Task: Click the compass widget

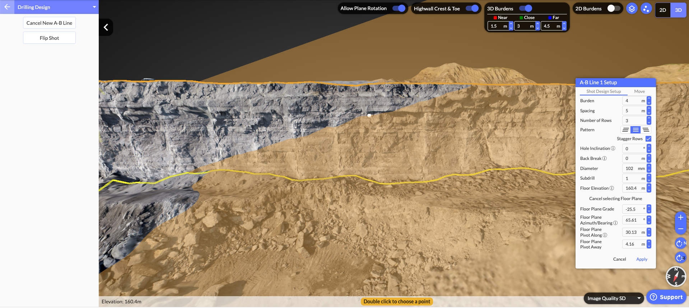Action: pos(676,276)
